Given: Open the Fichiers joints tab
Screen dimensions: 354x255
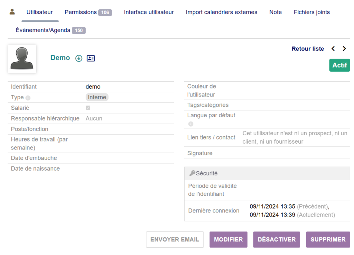Looking at the screenshot, I should point(311,12).
